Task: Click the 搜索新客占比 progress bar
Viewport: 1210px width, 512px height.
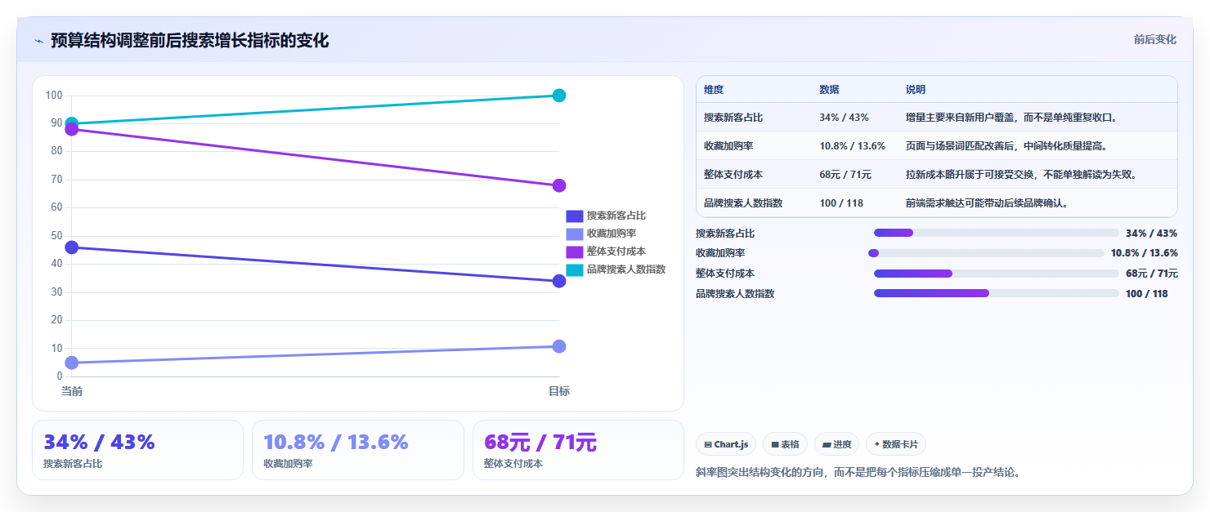Action: [996, 233]
